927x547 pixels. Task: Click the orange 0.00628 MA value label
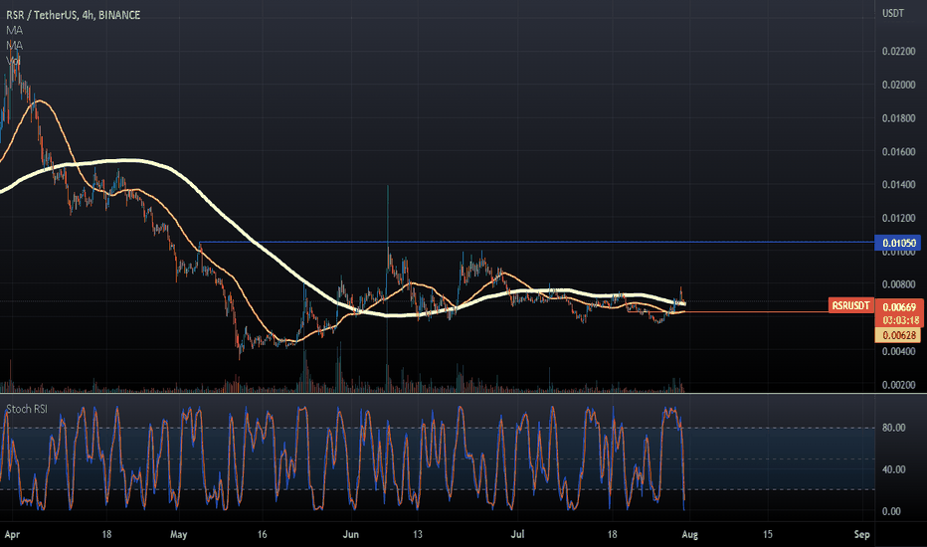pos(898,335)
